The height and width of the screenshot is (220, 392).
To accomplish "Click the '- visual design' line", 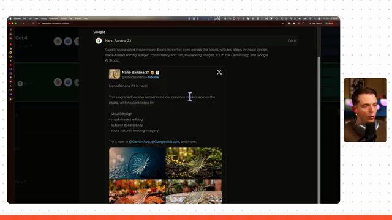I will click(x=121, y=114).
